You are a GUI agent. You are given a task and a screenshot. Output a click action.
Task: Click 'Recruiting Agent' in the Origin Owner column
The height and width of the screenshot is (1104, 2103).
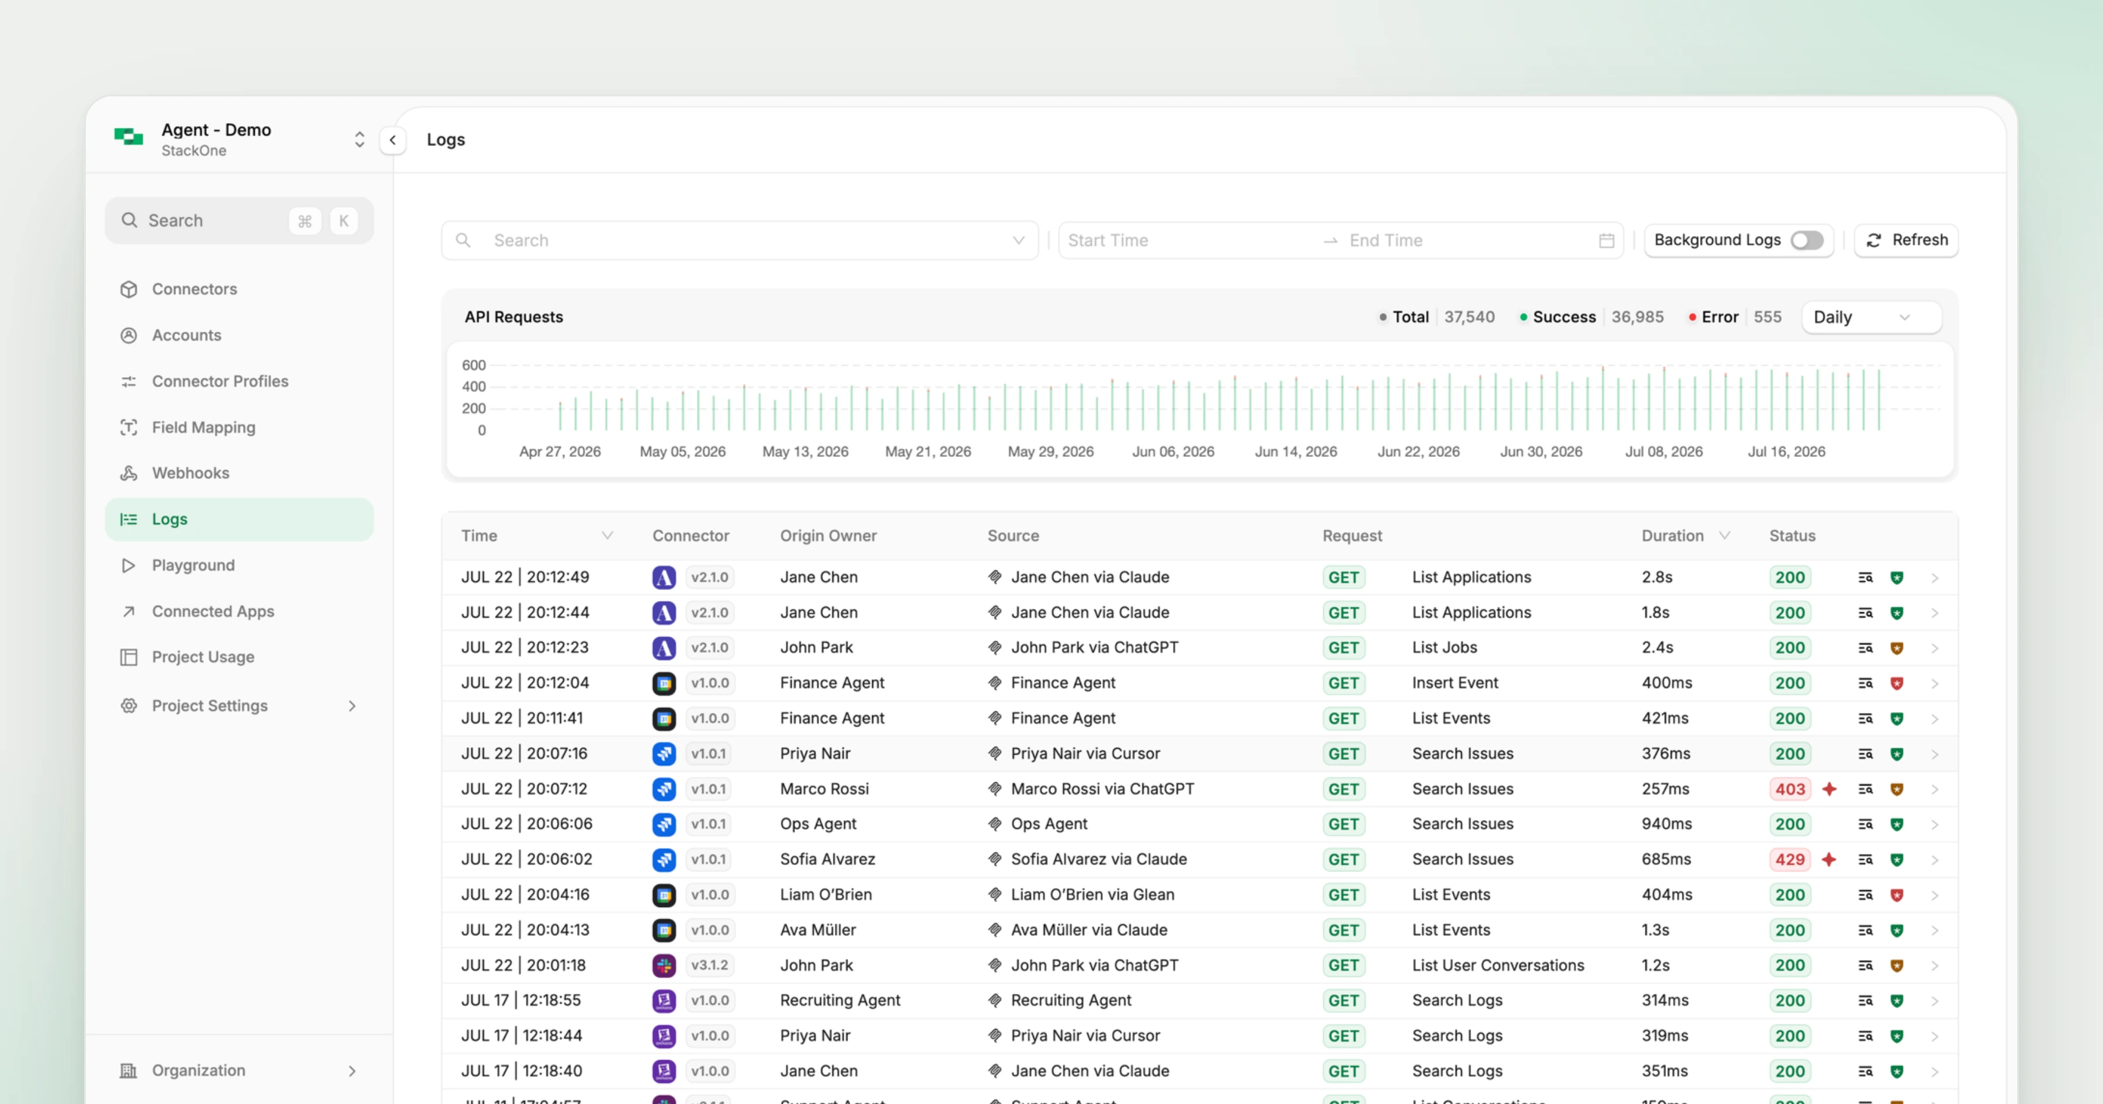pos(840,1000)
